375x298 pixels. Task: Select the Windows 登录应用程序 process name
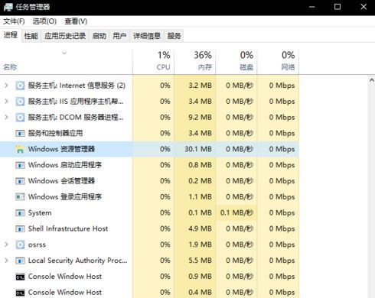coord(65,196)
